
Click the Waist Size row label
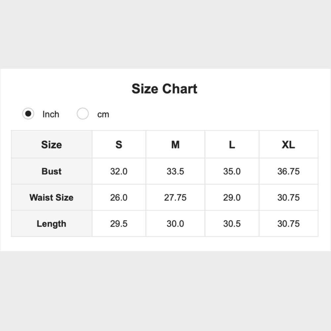[x=52, y=197]
